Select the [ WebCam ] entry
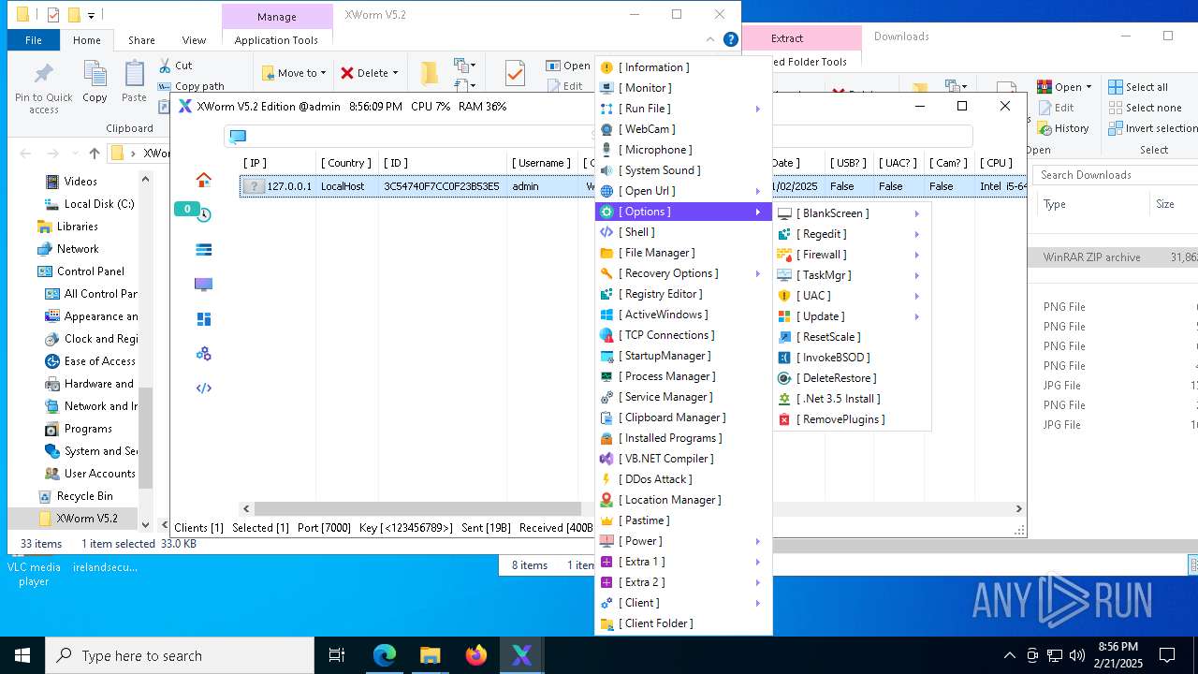 pos(683,129)
